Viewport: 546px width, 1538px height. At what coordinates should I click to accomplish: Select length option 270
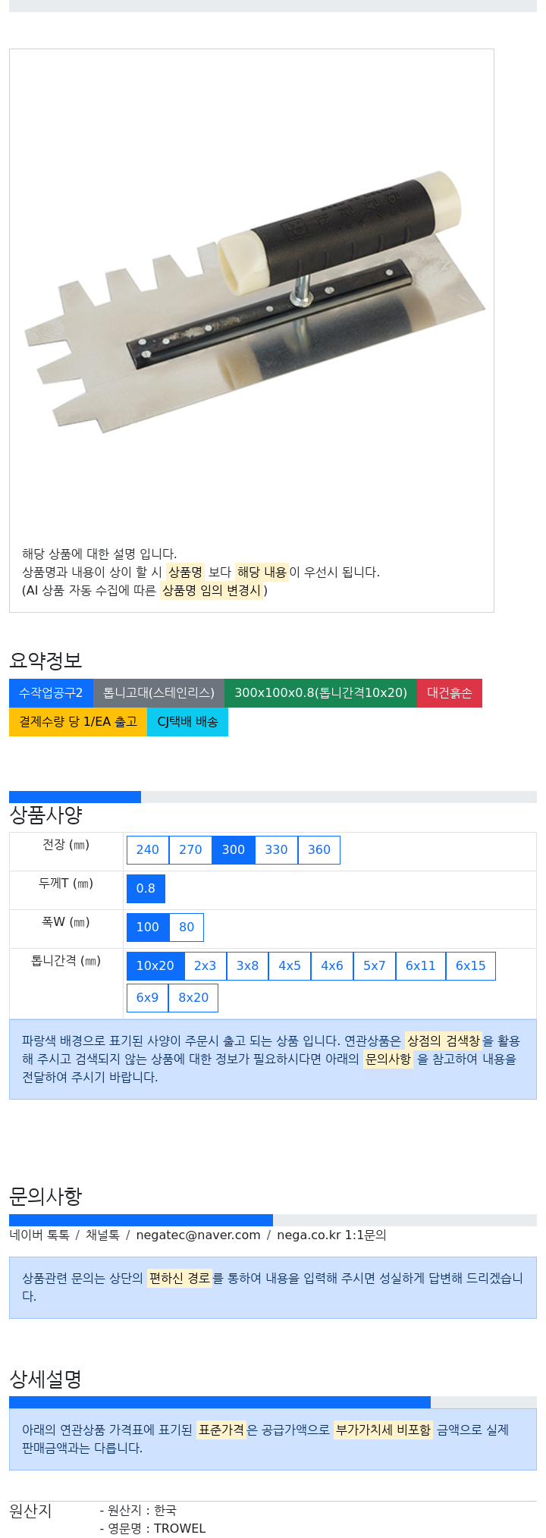click(x=190, y=849)
